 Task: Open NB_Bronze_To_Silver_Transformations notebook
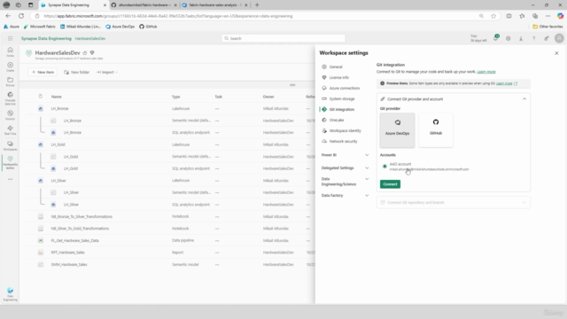coord(82,216)
